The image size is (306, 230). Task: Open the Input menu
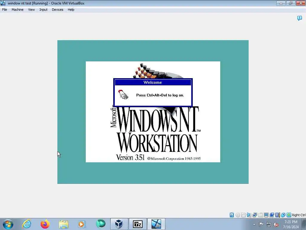click(x=43, y=10)
